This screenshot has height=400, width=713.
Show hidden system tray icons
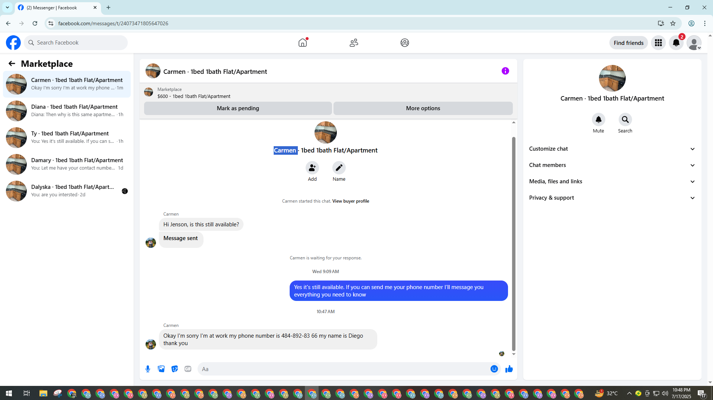629,393
